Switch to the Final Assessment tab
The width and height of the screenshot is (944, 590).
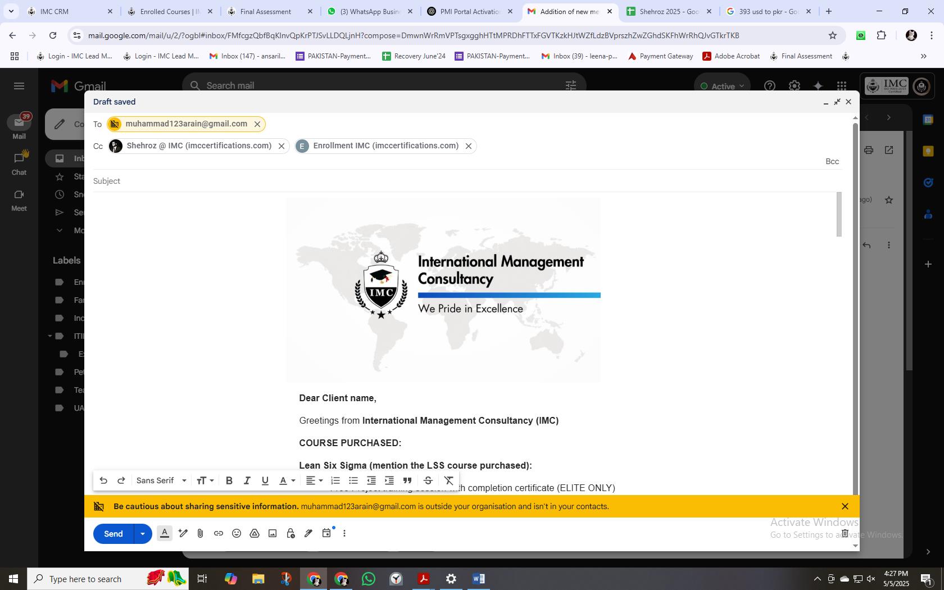(270, 11)
